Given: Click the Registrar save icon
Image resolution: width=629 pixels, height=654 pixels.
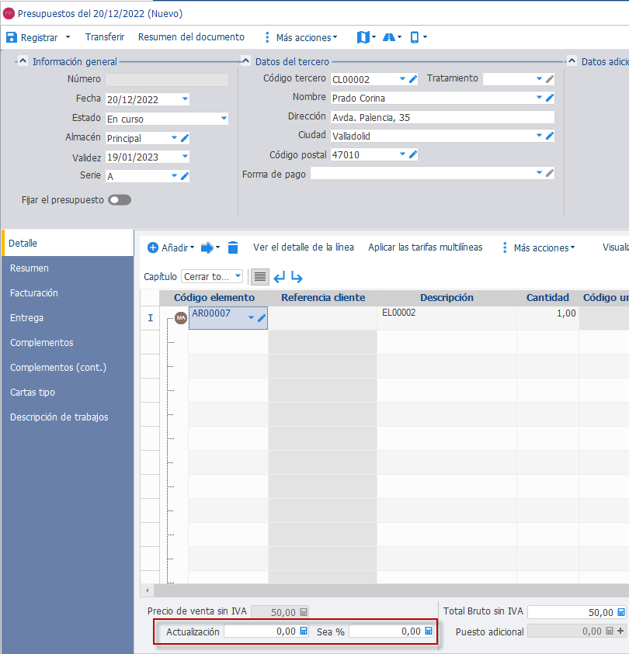Looking at the screenshot, I should (x=12, y=37).
